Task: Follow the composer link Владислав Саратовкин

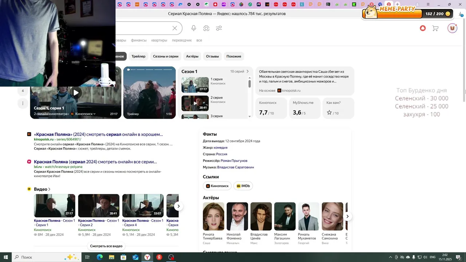Action: [236, 167]
